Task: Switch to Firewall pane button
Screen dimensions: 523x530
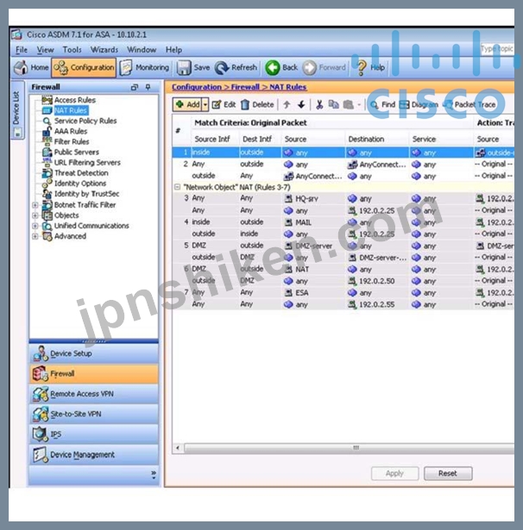Action: click(x=94, y=374)
